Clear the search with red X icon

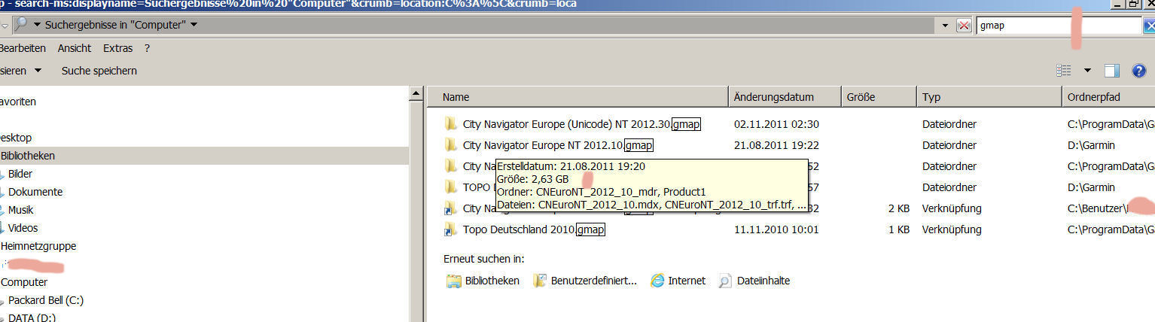point(963,26)
